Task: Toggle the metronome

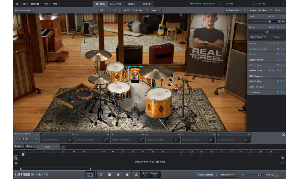Action: tap(136, 174)
